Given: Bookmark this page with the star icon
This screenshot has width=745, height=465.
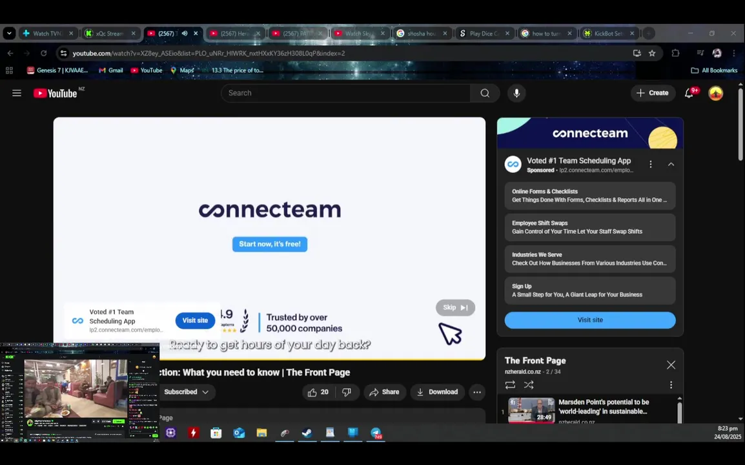Looking at the screenshot, I should 652,53.
